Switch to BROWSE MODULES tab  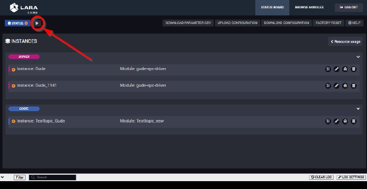[309, 7]
